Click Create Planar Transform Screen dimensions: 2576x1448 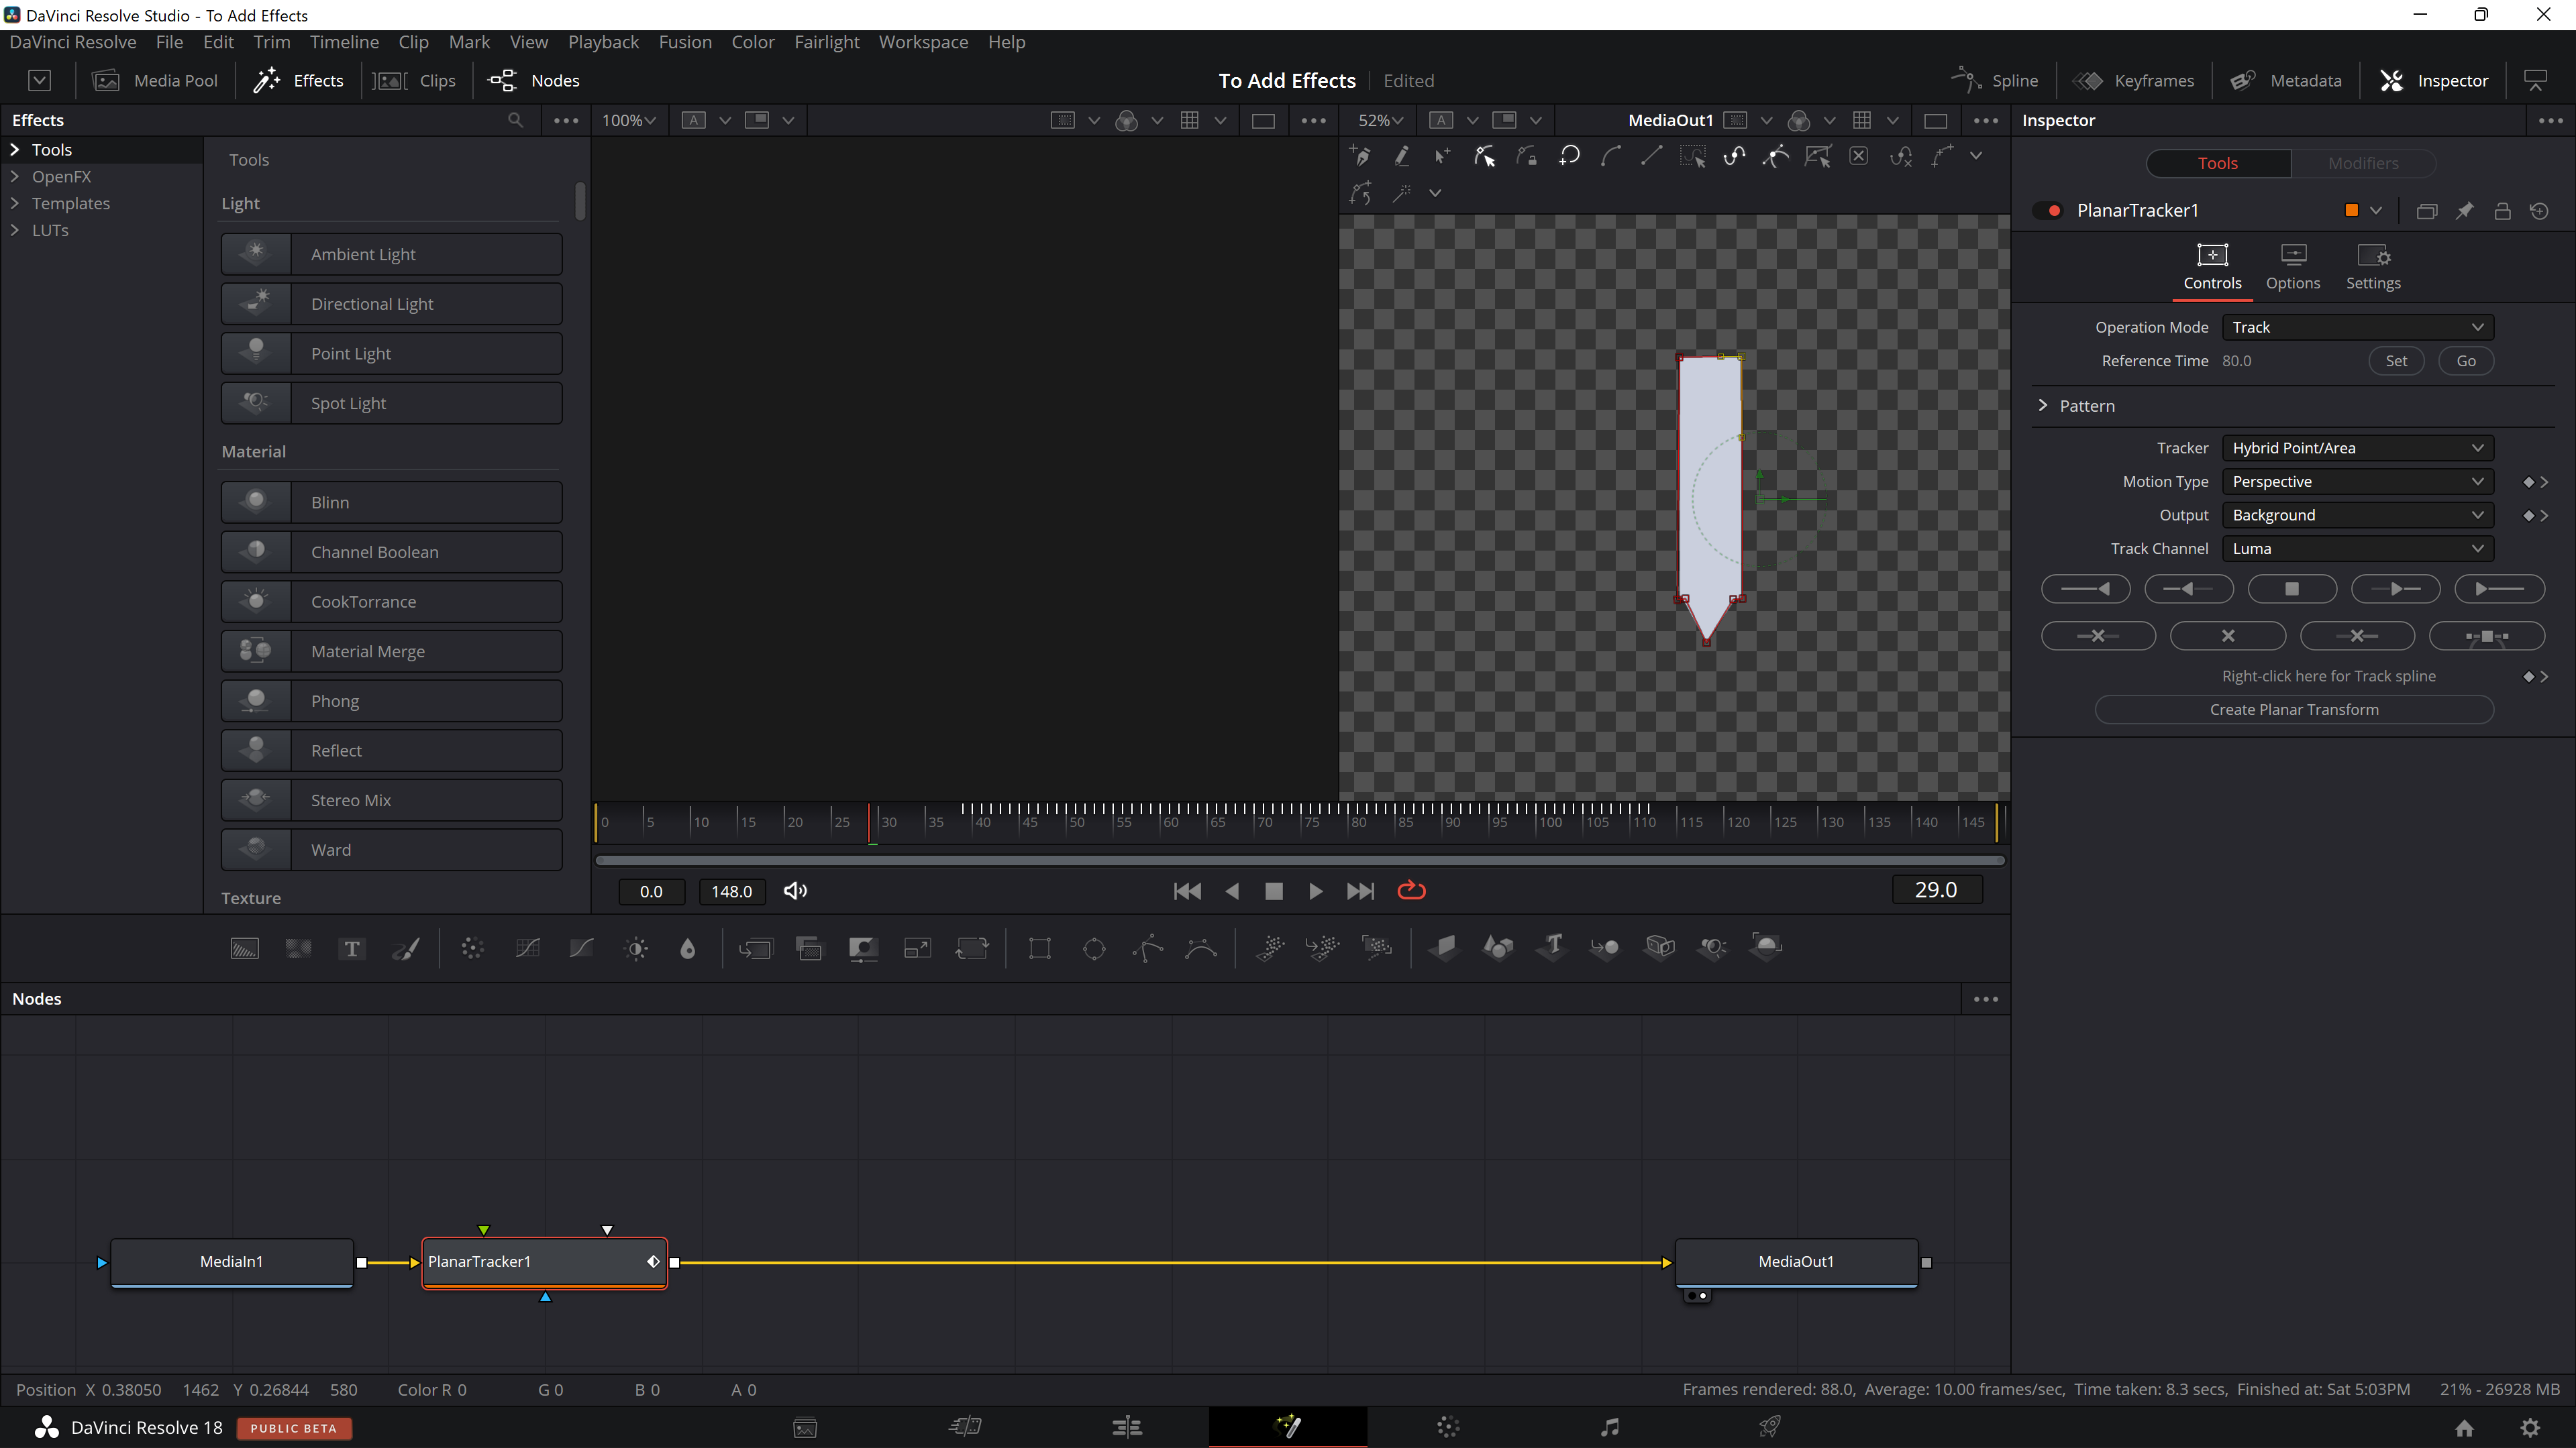coord(2294,710)
